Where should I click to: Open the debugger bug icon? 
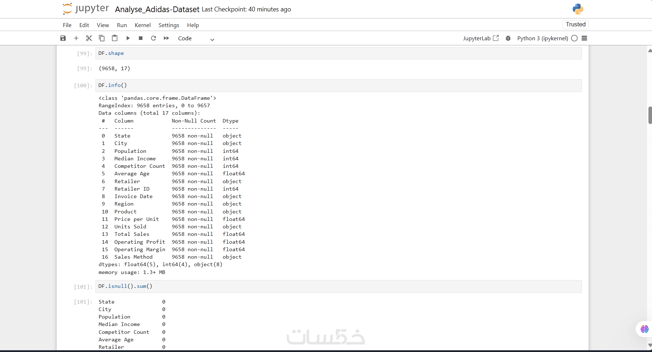click(508, 38)
